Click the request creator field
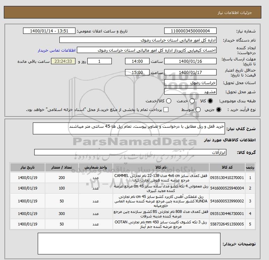 147,50
